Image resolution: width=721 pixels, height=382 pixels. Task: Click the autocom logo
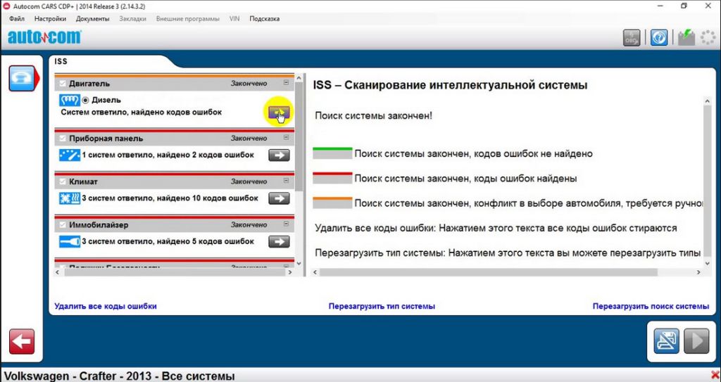point(44,37)
